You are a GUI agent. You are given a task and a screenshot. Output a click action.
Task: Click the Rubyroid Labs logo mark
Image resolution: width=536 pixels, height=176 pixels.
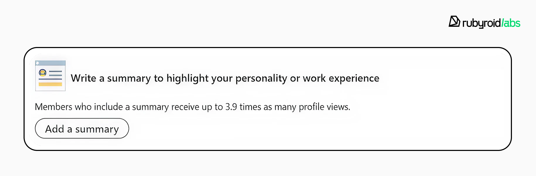coord(454,22)
